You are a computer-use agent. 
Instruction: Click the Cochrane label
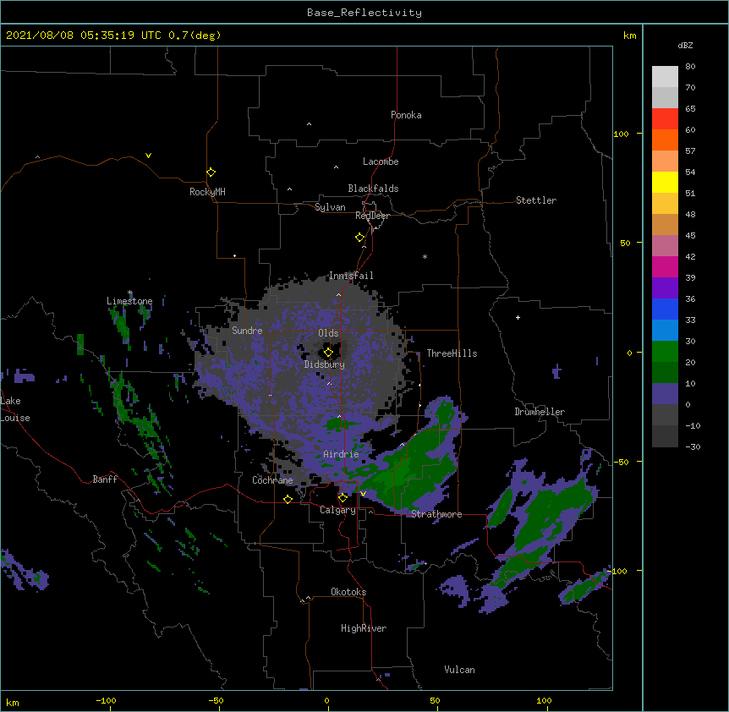[272, 480]
